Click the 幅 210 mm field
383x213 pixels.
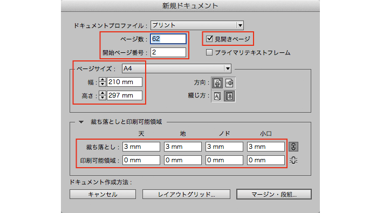pyautogui.click(x=124, y=82)
